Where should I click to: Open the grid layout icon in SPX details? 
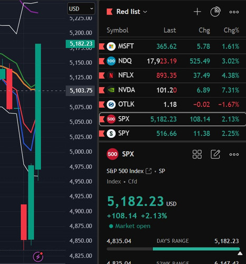tap(197, 154)
